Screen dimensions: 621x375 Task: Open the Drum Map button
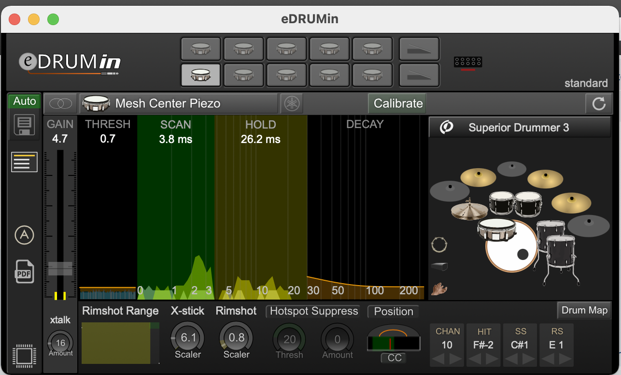(x=584, y=310)
